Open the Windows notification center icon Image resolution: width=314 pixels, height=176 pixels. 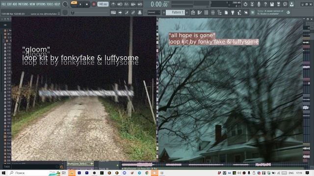(308, 173)
